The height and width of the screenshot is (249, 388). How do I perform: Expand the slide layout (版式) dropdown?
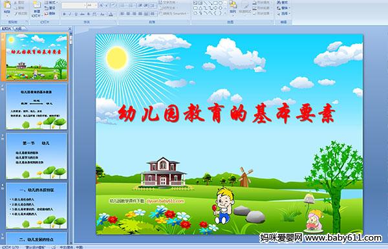pyautogui.click(x=51, y=3)
